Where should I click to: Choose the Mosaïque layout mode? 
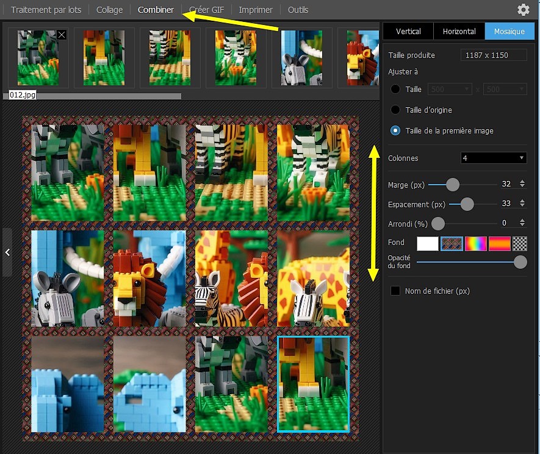tap(509, 31)
